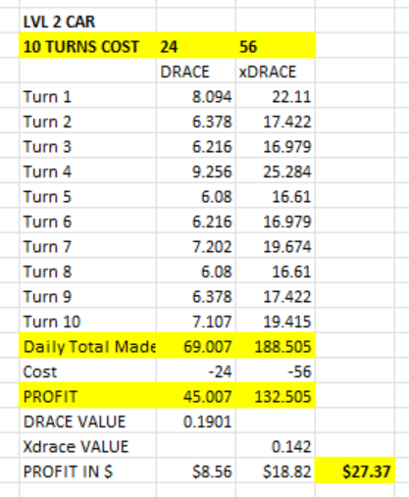Select the highlighted total $27.37 cell
The width and height of the screenshot is (409, 497).
tap(355, 472)
